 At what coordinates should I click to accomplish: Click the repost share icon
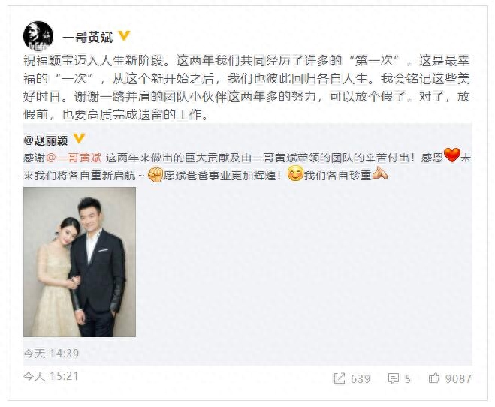coord(340,378)
